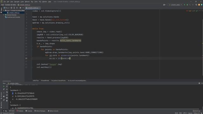Image resolution: width=203 pixels, height=114 pixels.
Task: Click the while True breadcrumb
Action: 36,80
